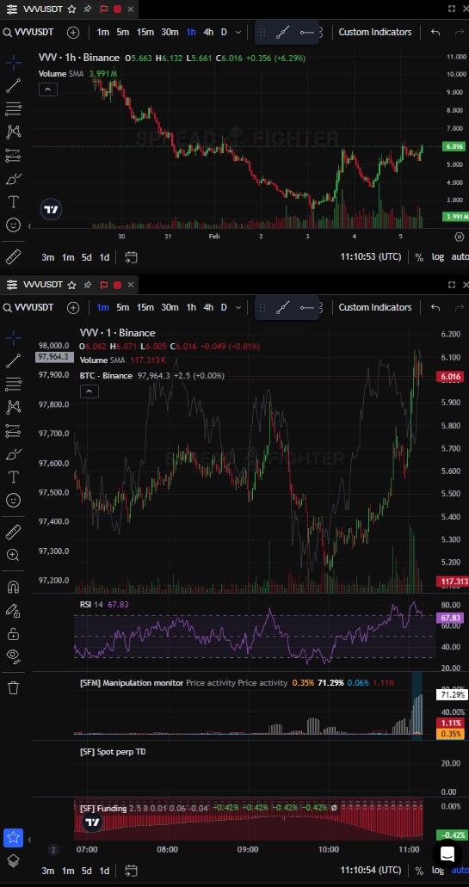
Task: Open go-to-date calendar in bottom chart
Action: point(132,870)
